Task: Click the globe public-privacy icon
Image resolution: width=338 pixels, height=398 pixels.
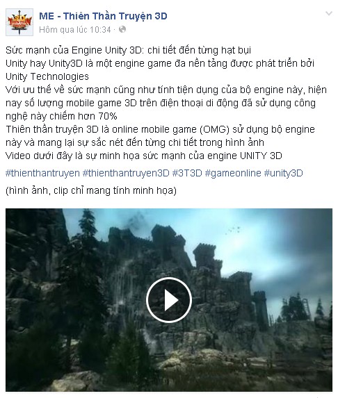Action: 122,29
